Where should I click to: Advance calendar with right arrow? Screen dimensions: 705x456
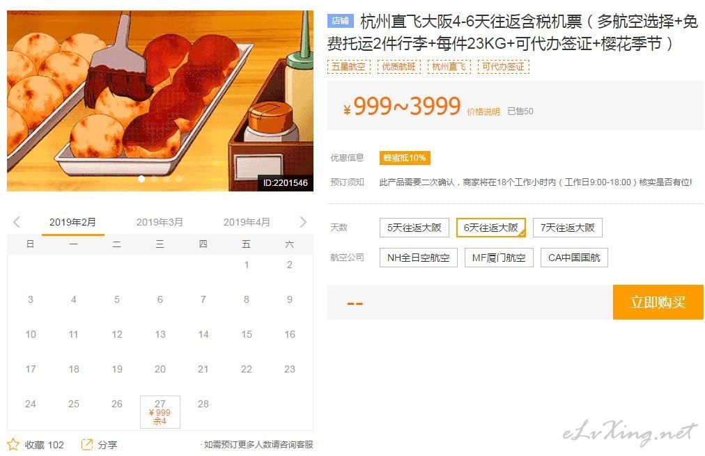[x=303, y=222]
